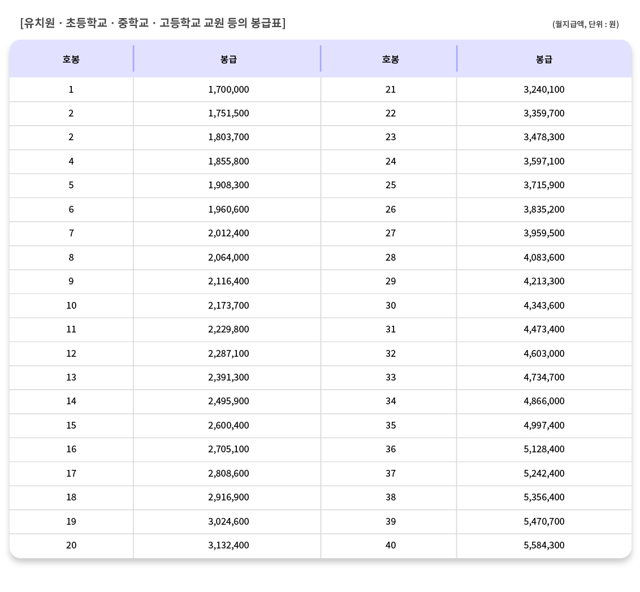The height and width of the screenshot is (592, 640).
Task: Select the salary cell 1,700,000
Action: pyautogui.click(x=228, y=89)
